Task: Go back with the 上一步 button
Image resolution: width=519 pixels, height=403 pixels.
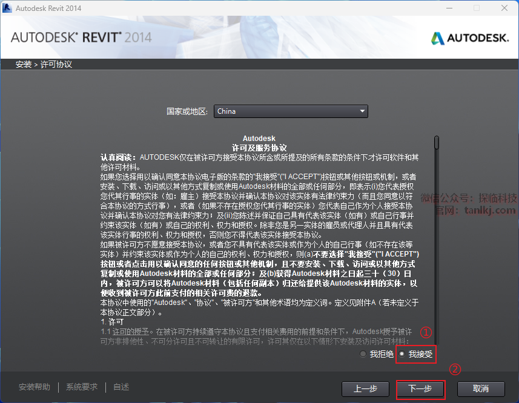Action: [x=365, y=389]
